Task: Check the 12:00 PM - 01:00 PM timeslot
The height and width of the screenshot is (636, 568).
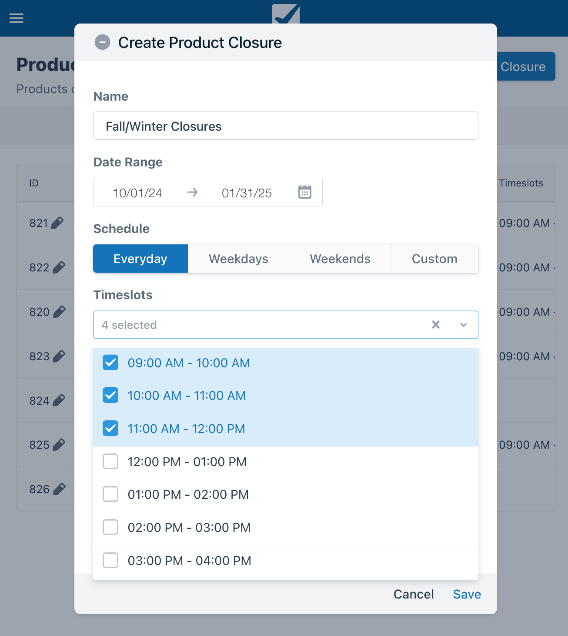Action: (110, 461)
